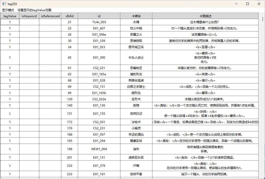The image size is (265, 179).
Task: Click the isReferenced column header
Action: pos(50,16)
